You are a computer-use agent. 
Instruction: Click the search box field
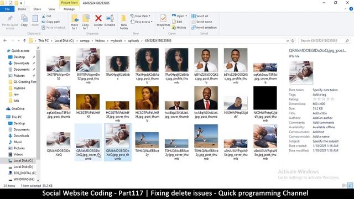tap(324, 40)
